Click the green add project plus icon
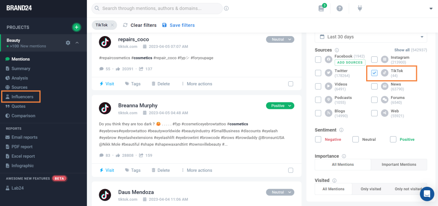This screenshot has height=206, width=438. [x=76, y=27]
